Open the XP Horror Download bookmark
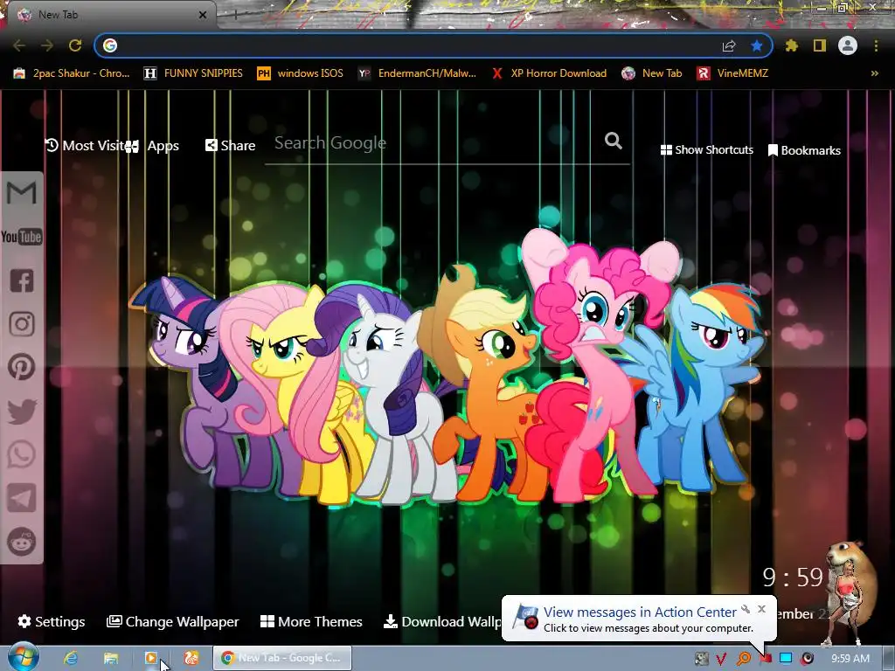 tap(549, 73)
